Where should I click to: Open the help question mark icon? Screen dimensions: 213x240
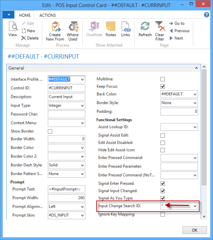tap(207, 15)
